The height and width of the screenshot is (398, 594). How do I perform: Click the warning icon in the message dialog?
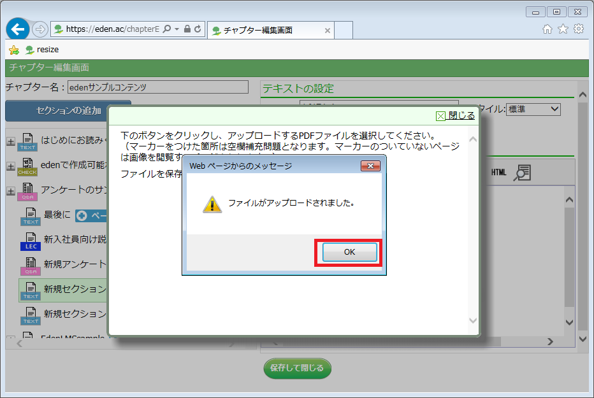[212, 204]
